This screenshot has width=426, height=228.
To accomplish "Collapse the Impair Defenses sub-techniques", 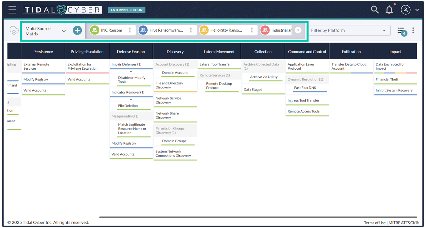I will tap(131, 71).
